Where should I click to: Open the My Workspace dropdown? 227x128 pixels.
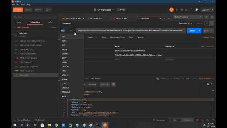point(104,10)
